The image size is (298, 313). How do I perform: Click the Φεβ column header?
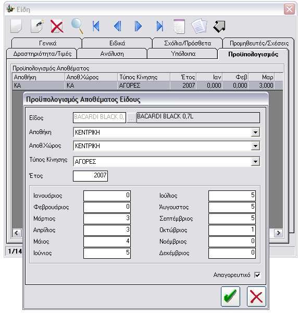point(235,77)
